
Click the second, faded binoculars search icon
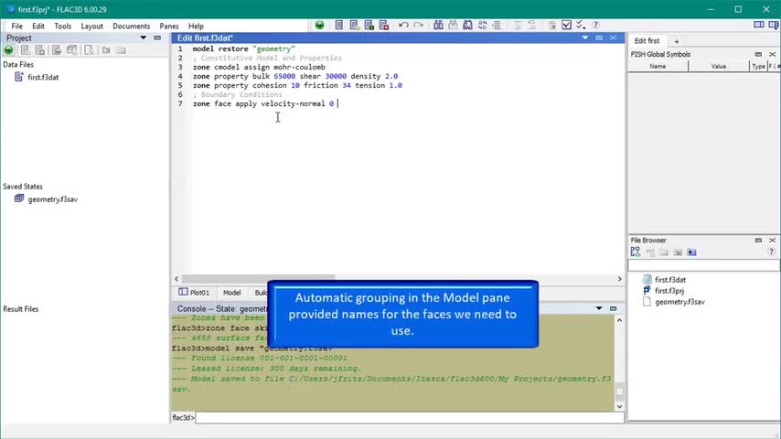coord(454,25)
